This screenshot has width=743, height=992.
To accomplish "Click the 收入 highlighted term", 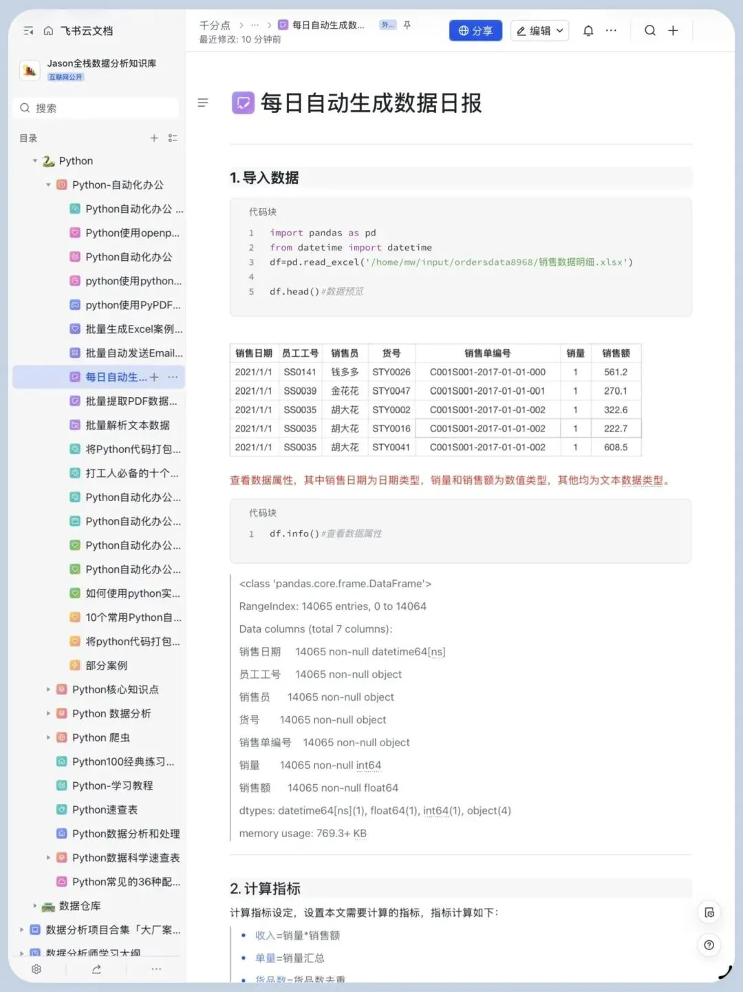I will click(x=265, y=935).
